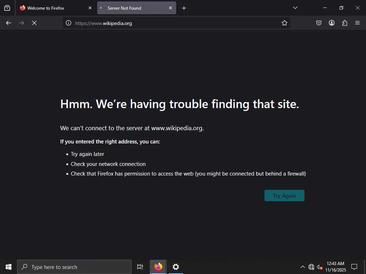Minimize the Firefox window

click(x=325, y=8)
